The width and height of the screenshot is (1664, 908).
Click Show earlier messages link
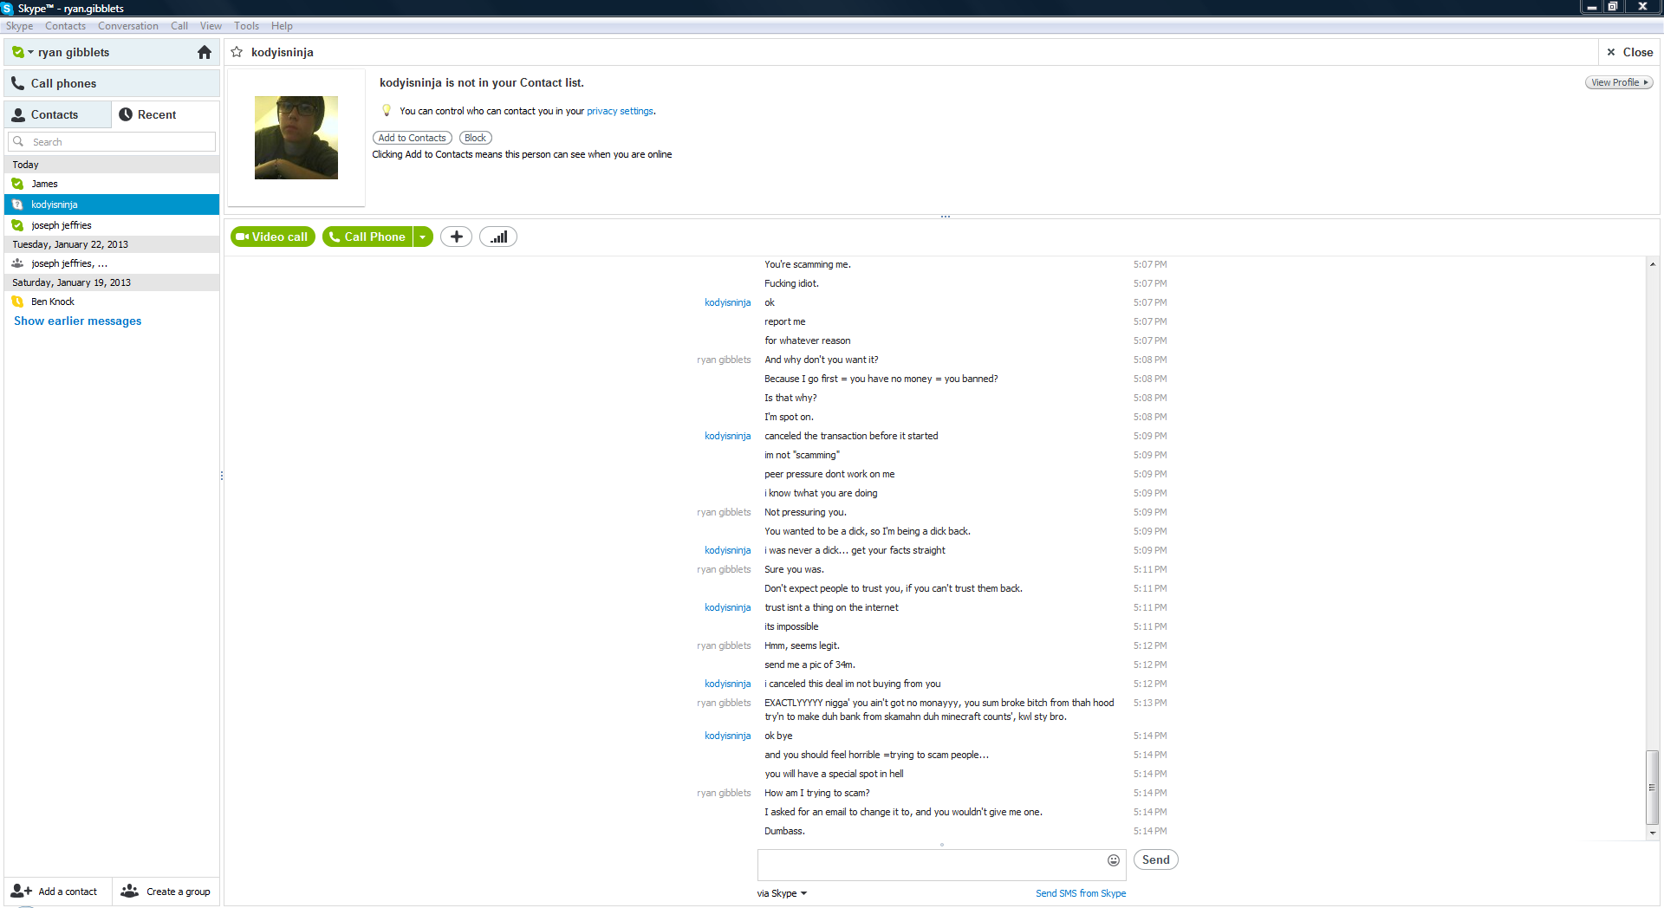(77, 321)
